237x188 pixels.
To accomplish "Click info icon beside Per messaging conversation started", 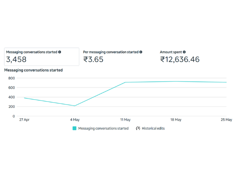I will tap(141, 52).
